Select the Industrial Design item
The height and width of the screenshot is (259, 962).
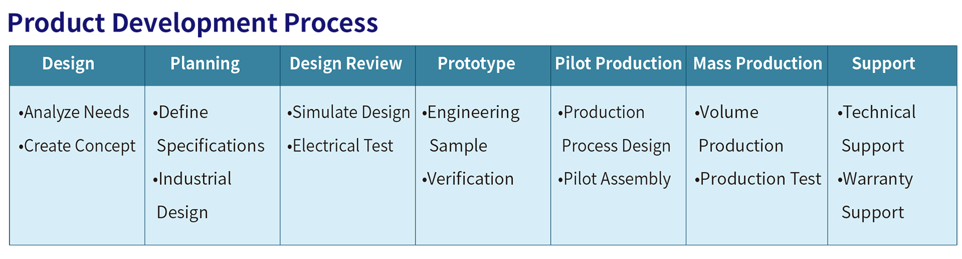coord(192,195)
